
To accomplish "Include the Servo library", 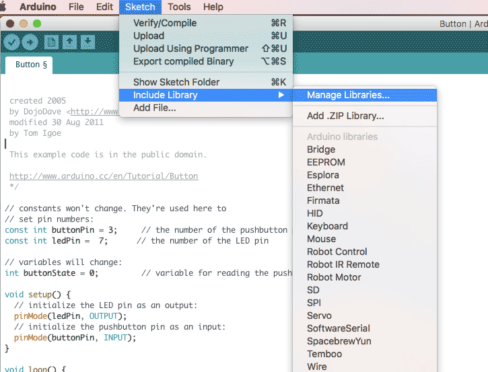I will [x=365, y=315].
